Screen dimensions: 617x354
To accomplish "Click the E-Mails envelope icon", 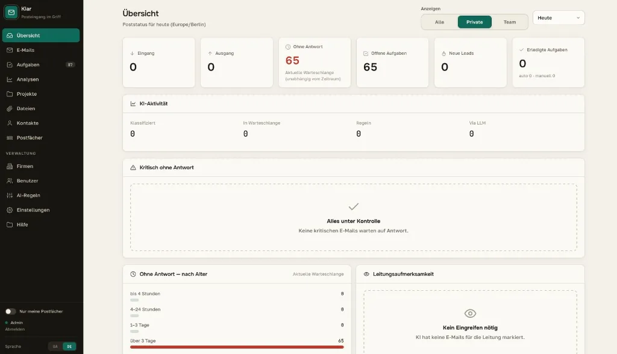I will coord(10,50).
